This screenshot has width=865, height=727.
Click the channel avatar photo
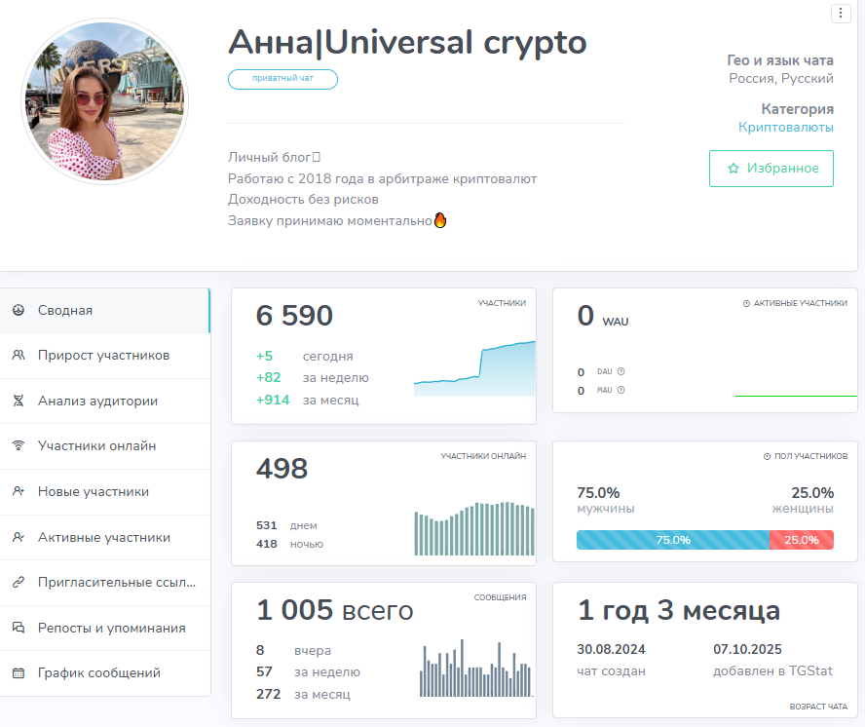pos(105,101)
